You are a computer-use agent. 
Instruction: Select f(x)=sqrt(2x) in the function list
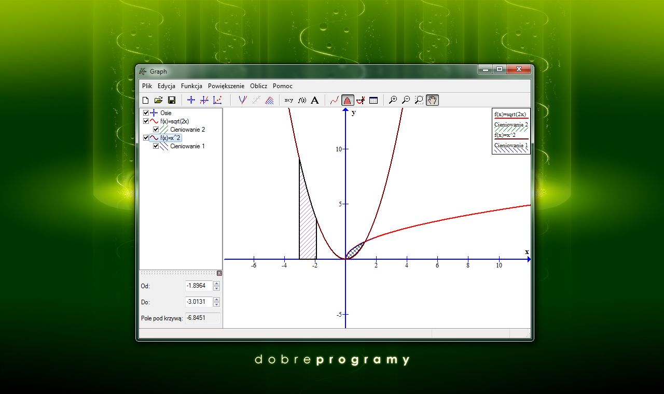tap(175, 121)
